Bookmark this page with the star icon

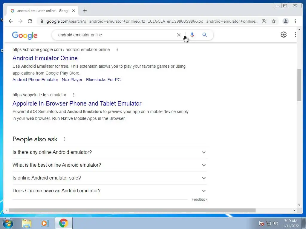pyautogui.click(x=274, y=21)
